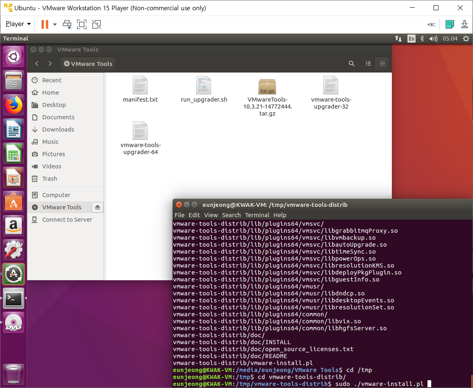Open LibreOffice Writer from dock
473x388 pixels.
pos(14,129)
